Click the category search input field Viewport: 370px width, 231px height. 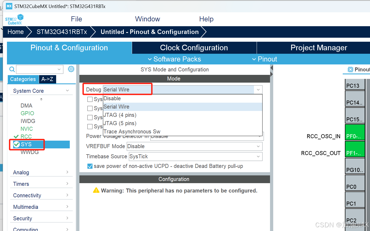(x=40, y=70)
